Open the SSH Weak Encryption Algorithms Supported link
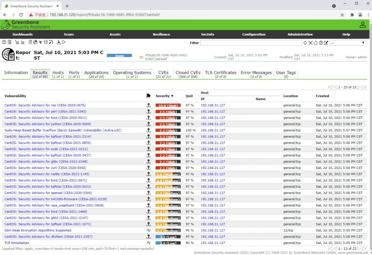The image size is (372, 255). tap(38, 230)
